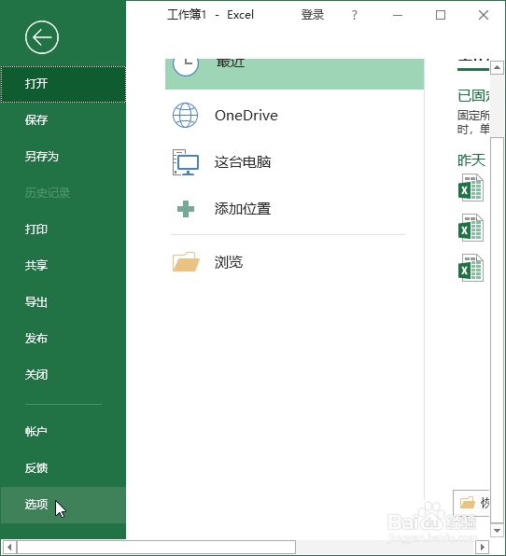
Task: Open the third Excel file under 昨天
Action: (x=471, y=268)
